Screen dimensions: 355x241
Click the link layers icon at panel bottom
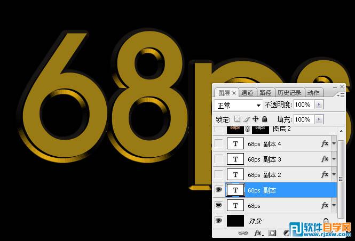pos(243,233)
